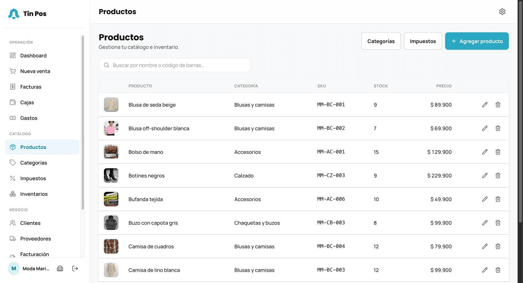Edit the Camisa de cuadros product

click(x=485, y=246)
